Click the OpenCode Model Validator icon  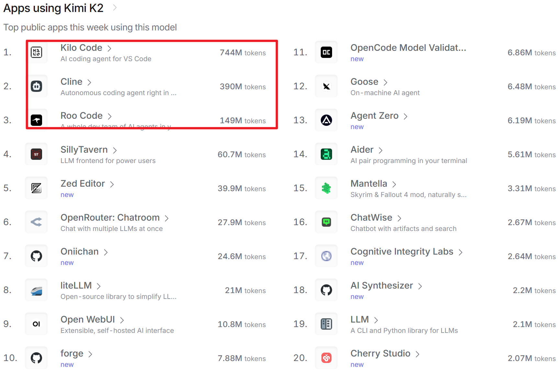pos(326,52)
